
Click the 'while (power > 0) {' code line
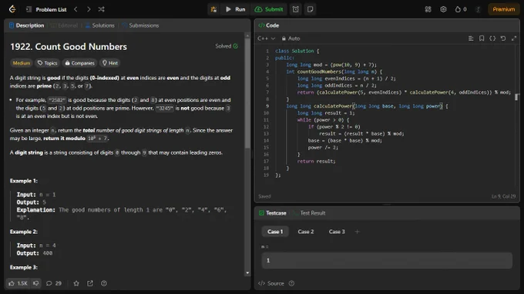coord(323,120)
